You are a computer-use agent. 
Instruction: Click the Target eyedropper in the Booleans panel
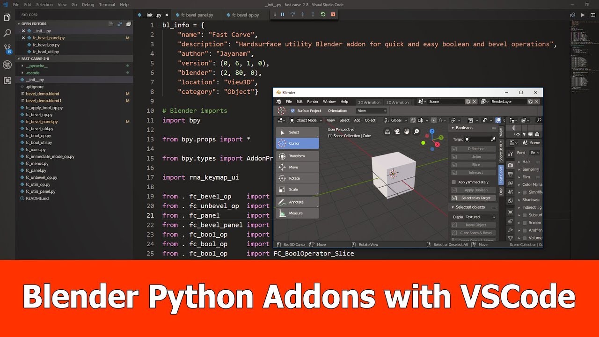pyautogui.click(x=493, y=139)
